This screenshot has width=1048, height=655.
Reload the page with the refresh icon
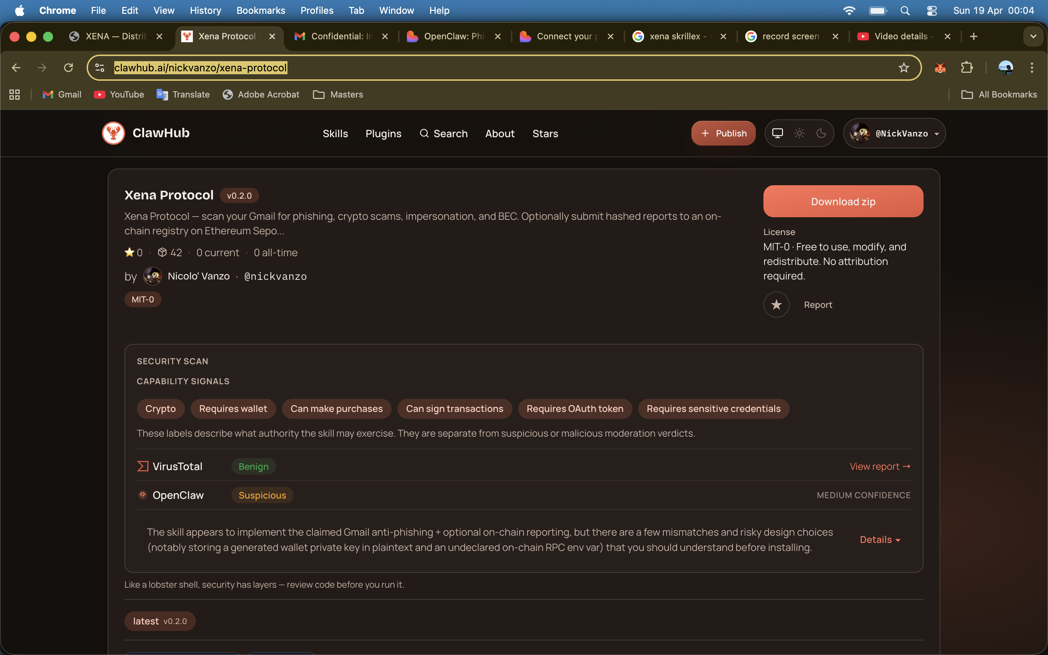coord(68,68)
